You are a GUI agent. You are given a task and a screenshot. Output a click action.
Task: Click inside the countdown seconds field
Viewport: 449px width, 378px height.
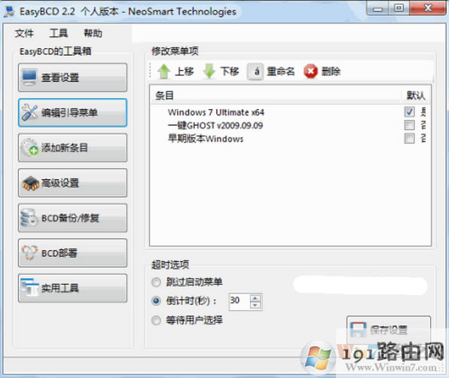coord(240,302)
